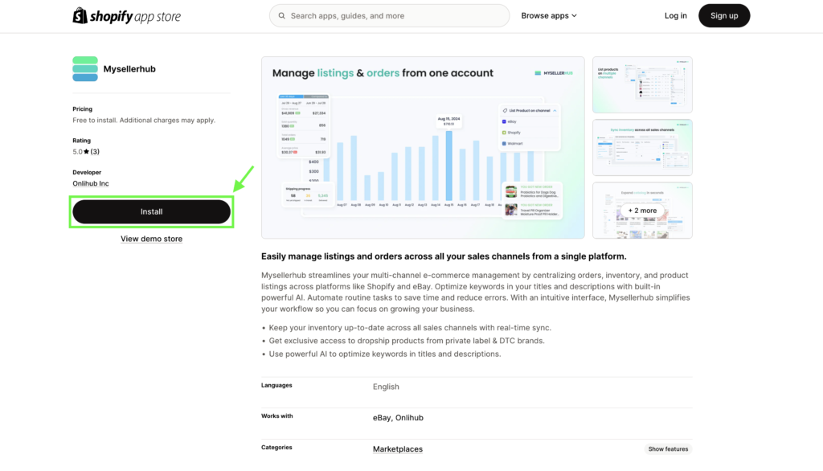Show the + 2 more screenshots
The image size is (823, 471).
coord(642,211)
